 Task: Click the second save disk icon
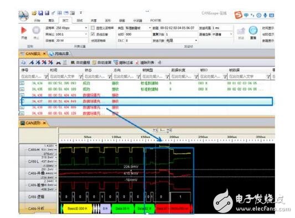pyautogui.click(x=47, y=13)
